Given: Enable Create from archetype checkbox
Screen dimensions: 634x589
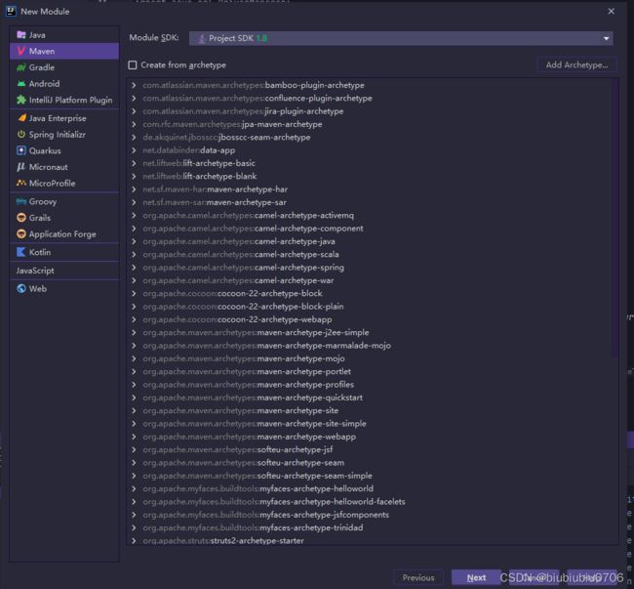Looking at the screenshot, I should 133,64.
